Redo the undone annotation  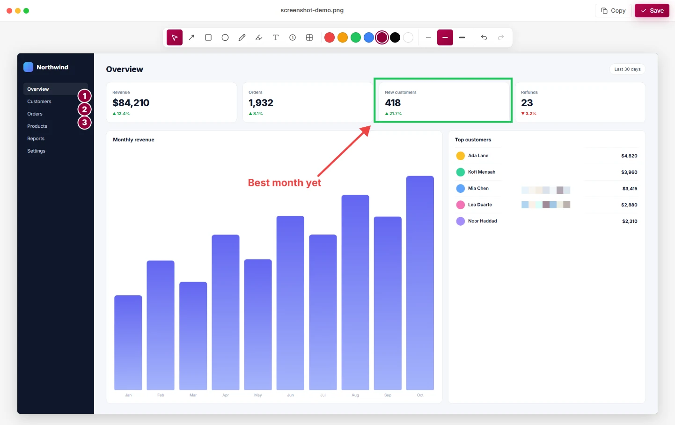point(501,37)
